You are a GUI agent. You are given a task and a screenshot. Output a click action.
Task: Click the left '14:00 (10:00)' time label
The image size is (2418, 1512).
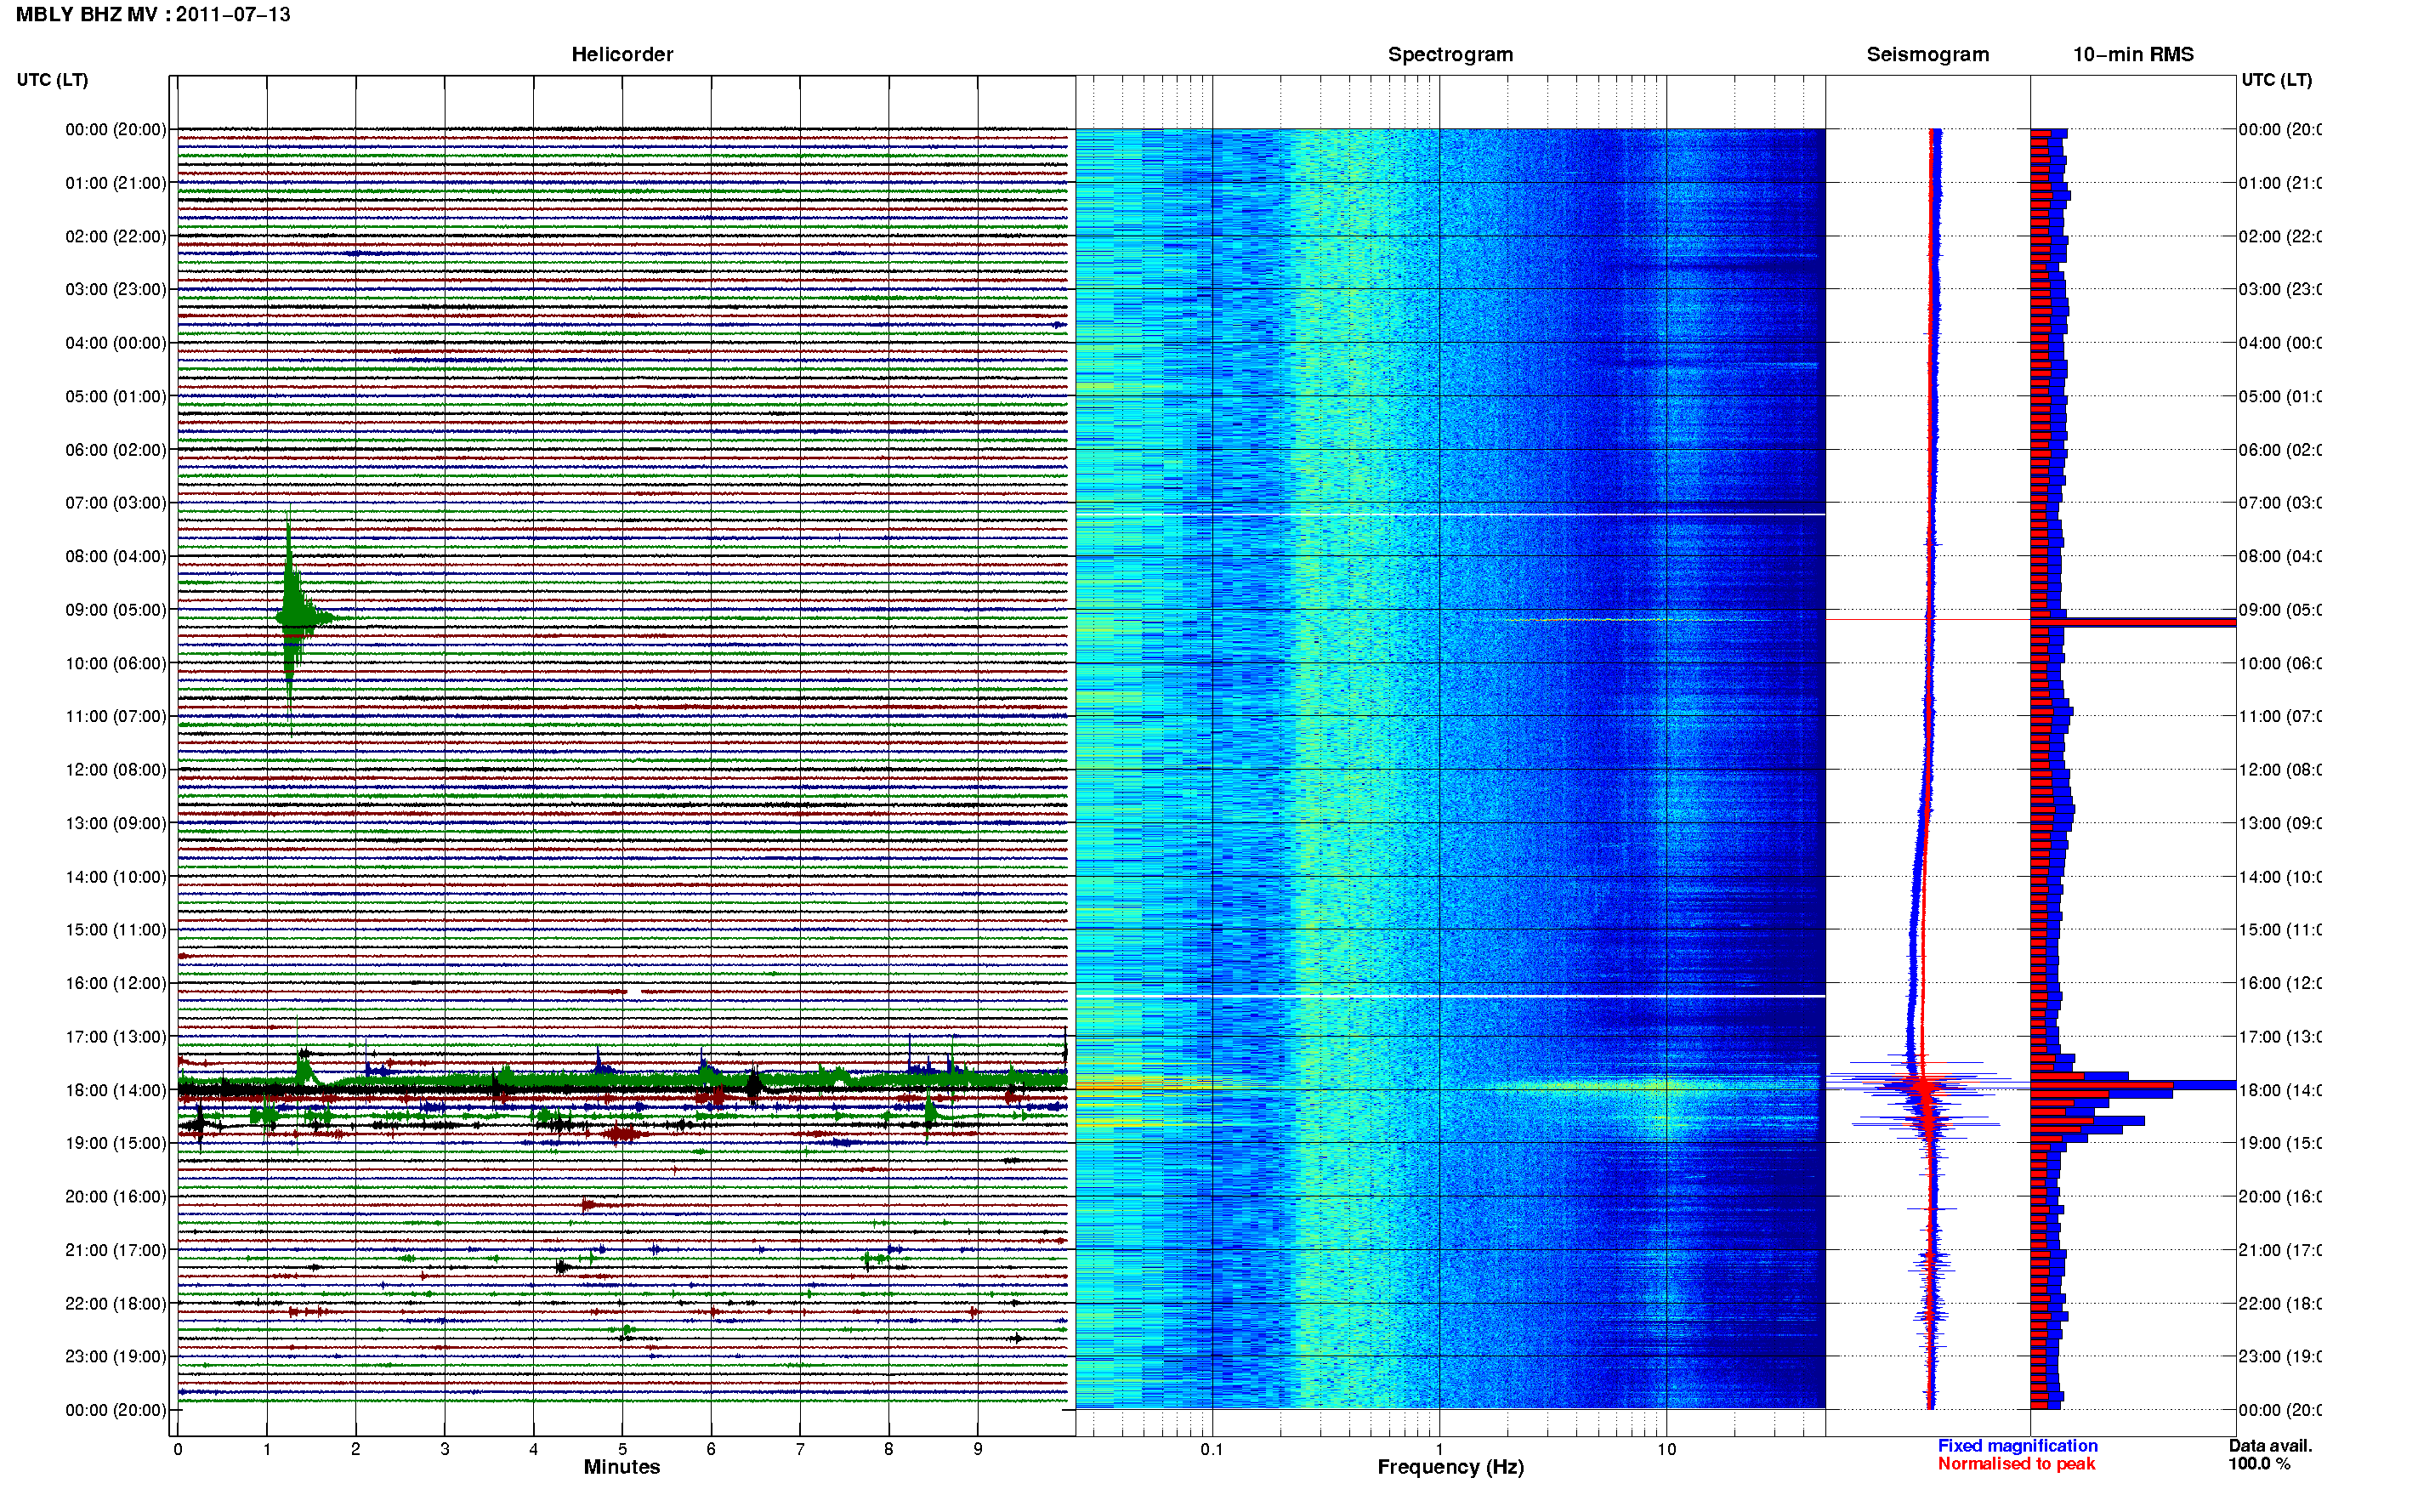click(116, 877)
